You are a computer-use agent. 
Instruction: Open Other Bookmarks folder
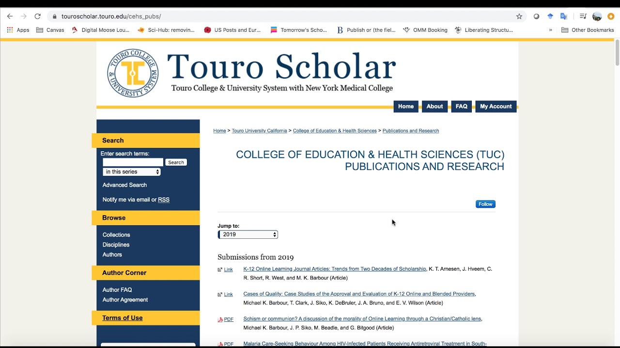coord(588,30)
